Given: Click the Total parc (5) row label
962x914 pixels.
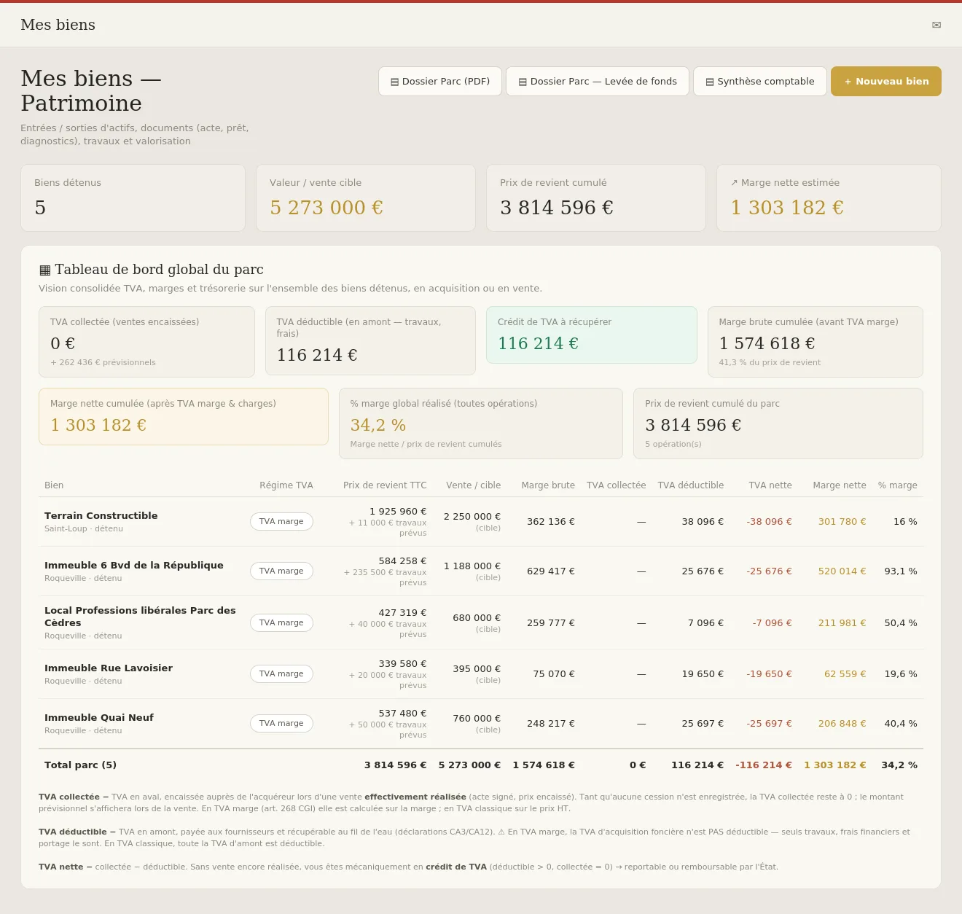Looking at the screenshot, I should pos(80,765).
